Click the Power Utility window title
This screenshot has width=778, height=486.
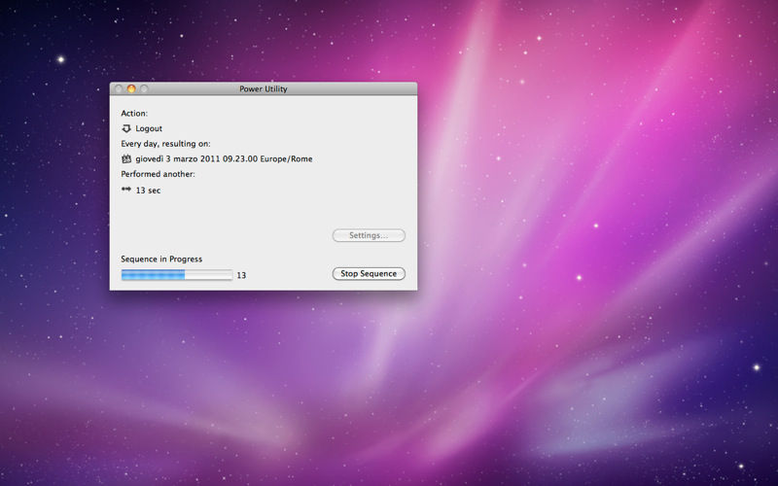[264, 88]
